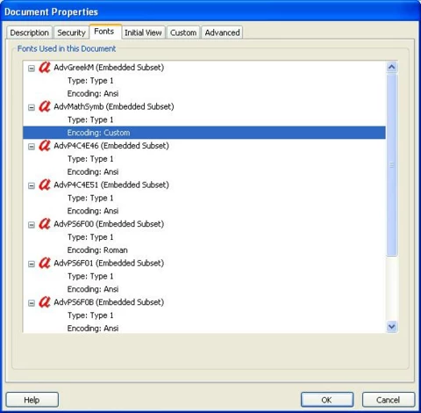Select 'Type: Type 1' under AdvPS6F00
421x413 pixels.
click(90, 237)
